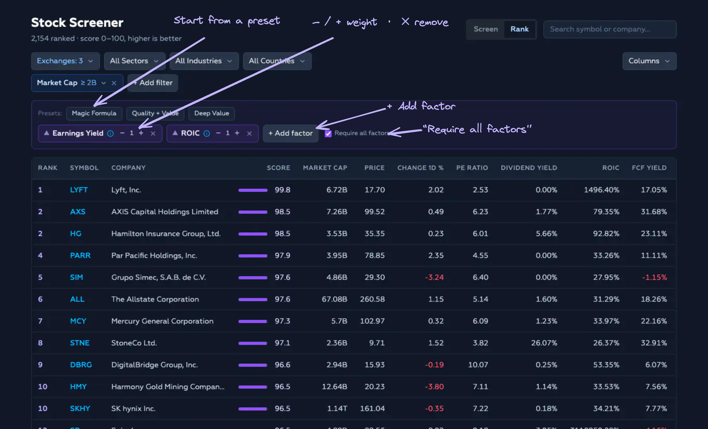Open the AXS symbol link
Viewport: 708px width, 429px height.
[78, 212]
